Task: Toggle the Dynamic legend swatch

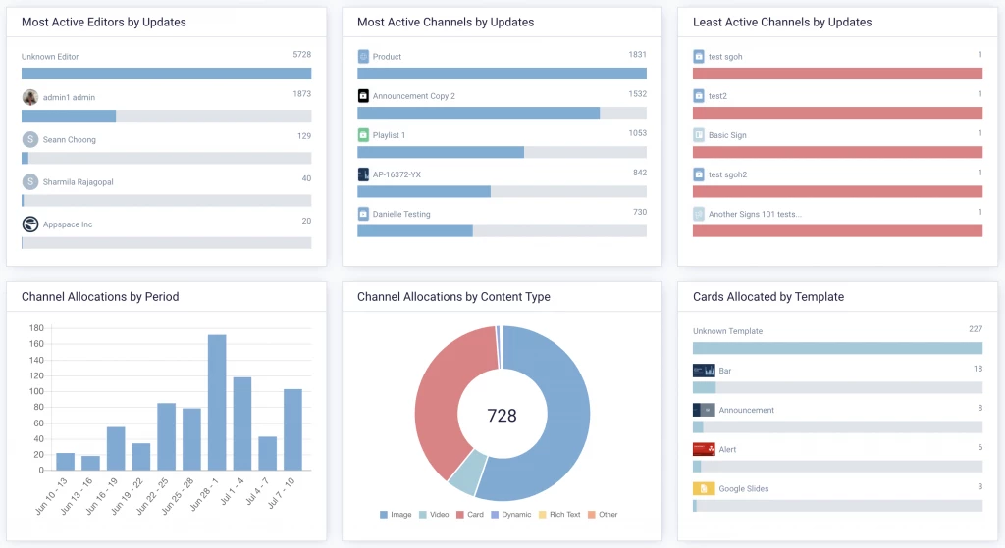Action: 495,515
